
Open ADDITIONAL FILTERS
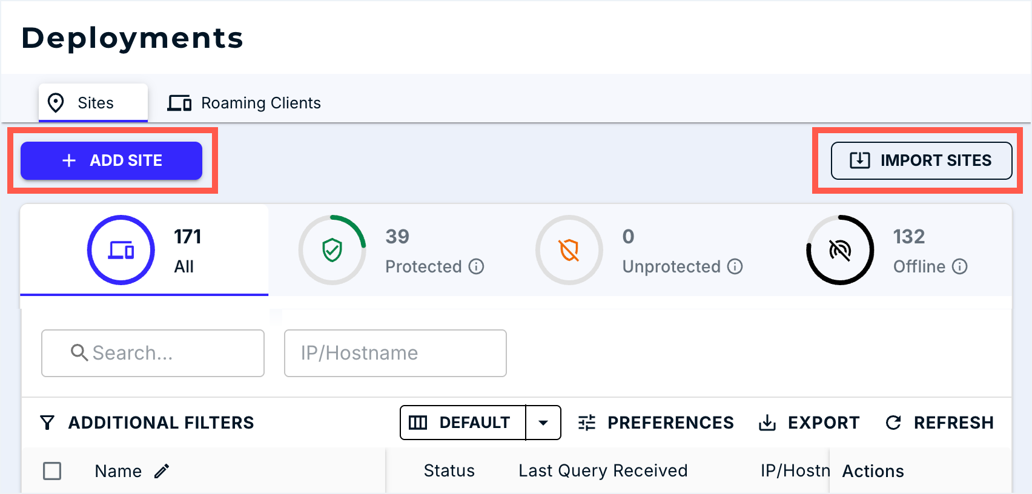[x=147, y=423]
